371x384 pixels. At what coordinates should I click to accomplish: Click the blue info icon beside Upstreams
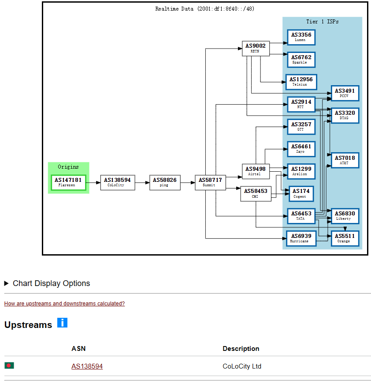(x=62, y=323)
